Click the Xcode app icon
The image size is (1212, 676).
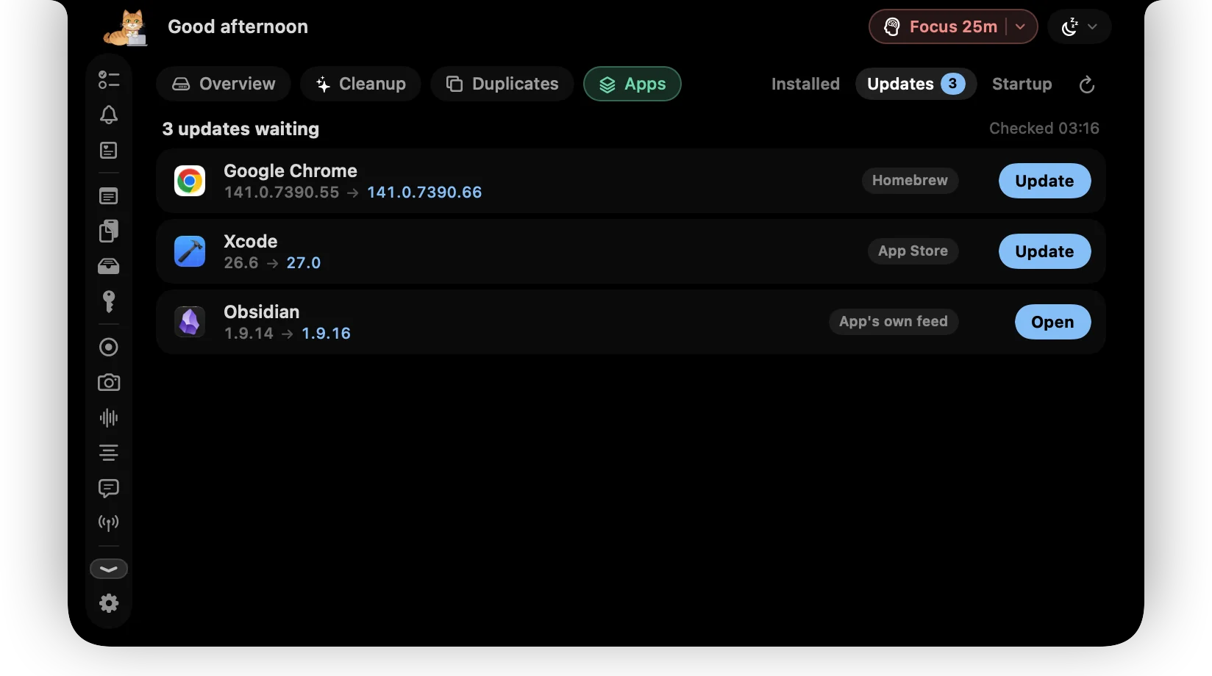[190, 251]
